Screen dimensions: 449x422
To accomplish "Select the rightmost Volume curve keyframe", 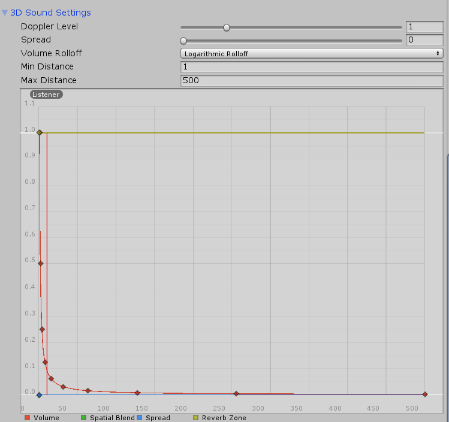I will [425, 394].
